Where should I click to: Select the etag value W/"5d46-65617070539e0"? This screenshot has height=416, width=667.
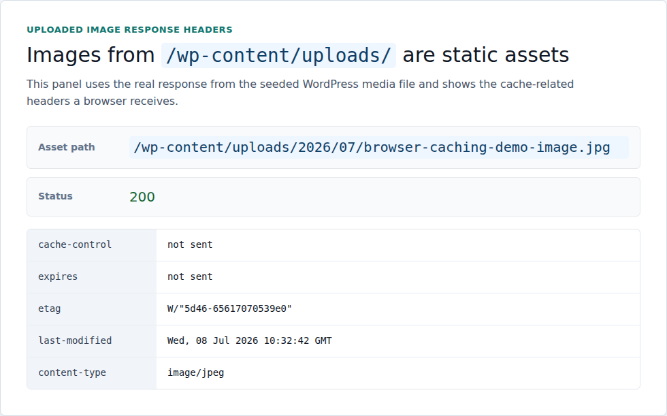coord(229,308)
